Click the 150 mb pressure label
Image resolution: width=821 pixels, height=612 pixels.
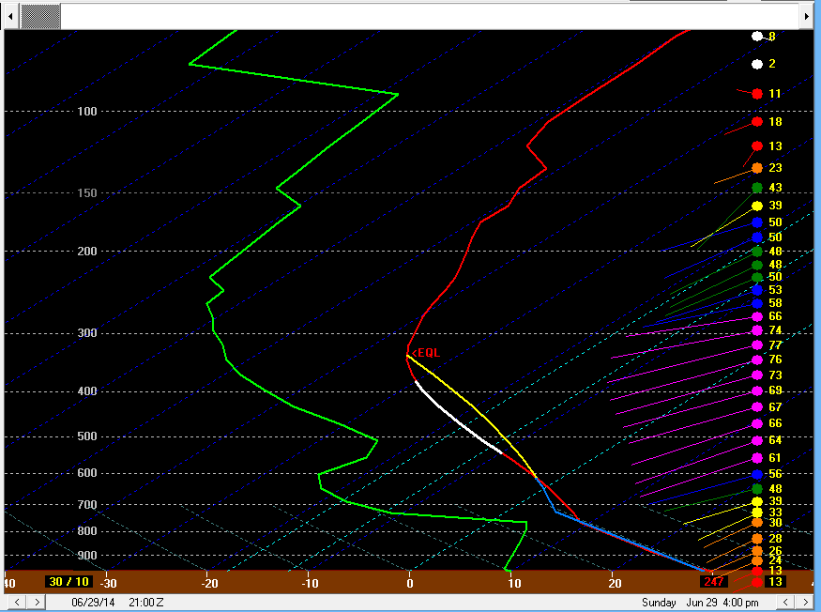point(87,192)
